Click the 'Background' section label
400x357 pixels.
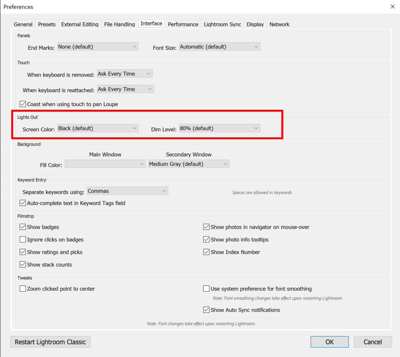(x=29, y=144)
